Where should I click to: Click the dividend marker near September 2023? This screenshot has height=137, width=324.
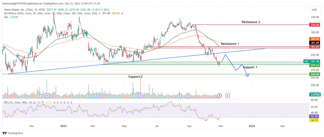188,96
